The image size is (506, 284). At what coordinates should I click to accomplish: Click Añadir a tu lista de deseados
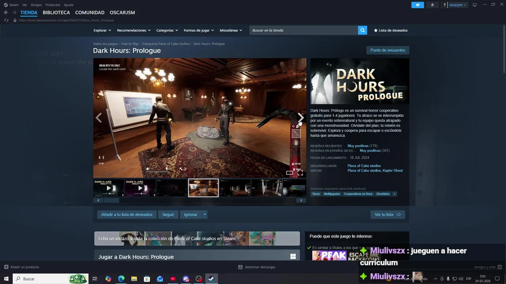pos(127,215)
